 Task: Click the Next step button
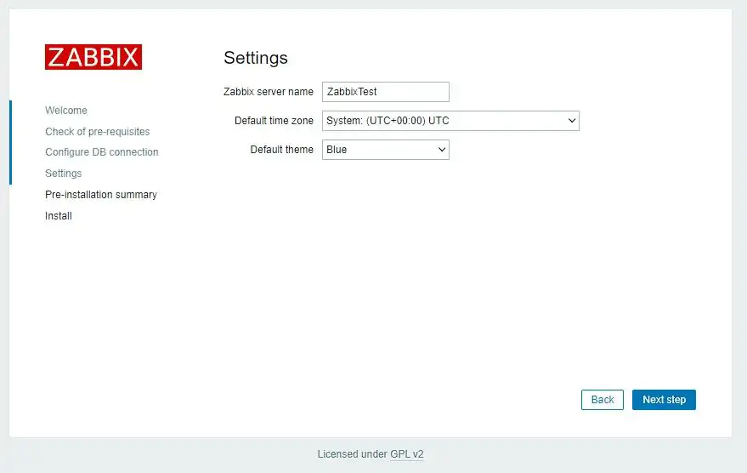(x=664, y=400)
